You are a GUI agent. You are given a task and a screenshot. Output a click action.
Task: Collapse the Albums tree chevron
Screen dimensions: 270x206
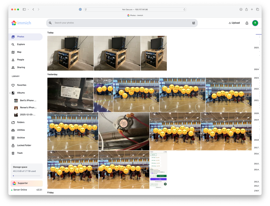[10, 93]
